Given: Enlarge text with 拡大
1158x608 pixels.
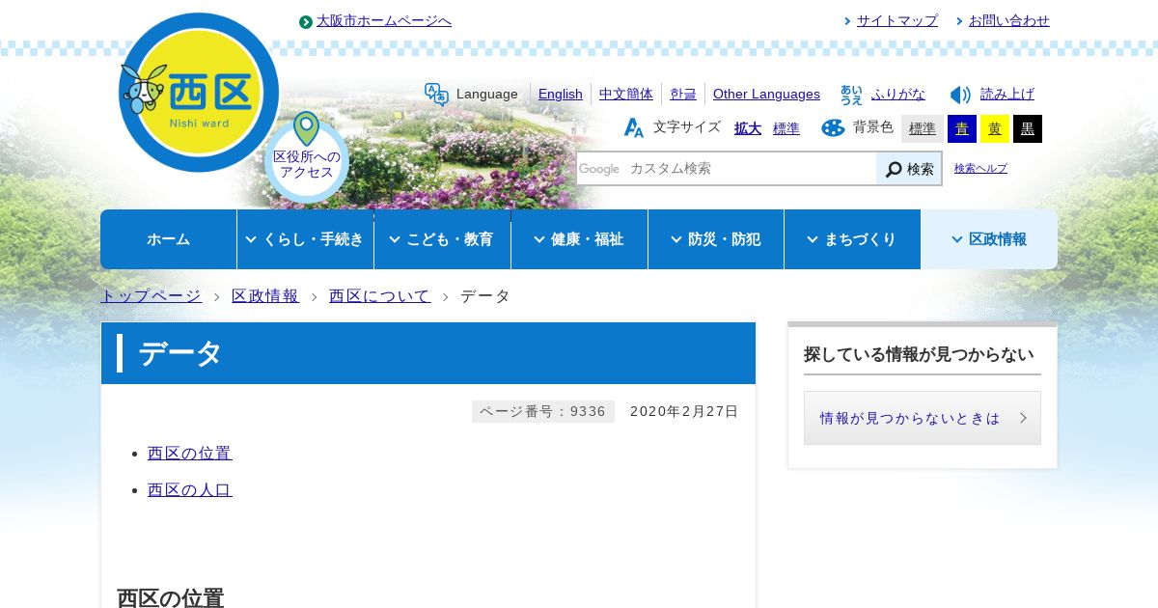Looking at the screenshot, I should (x=748, y=128).
